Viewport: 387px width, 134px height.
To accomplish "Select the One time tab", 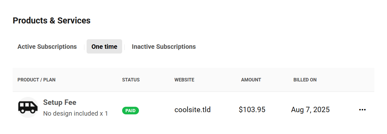I will click(104, 47).
